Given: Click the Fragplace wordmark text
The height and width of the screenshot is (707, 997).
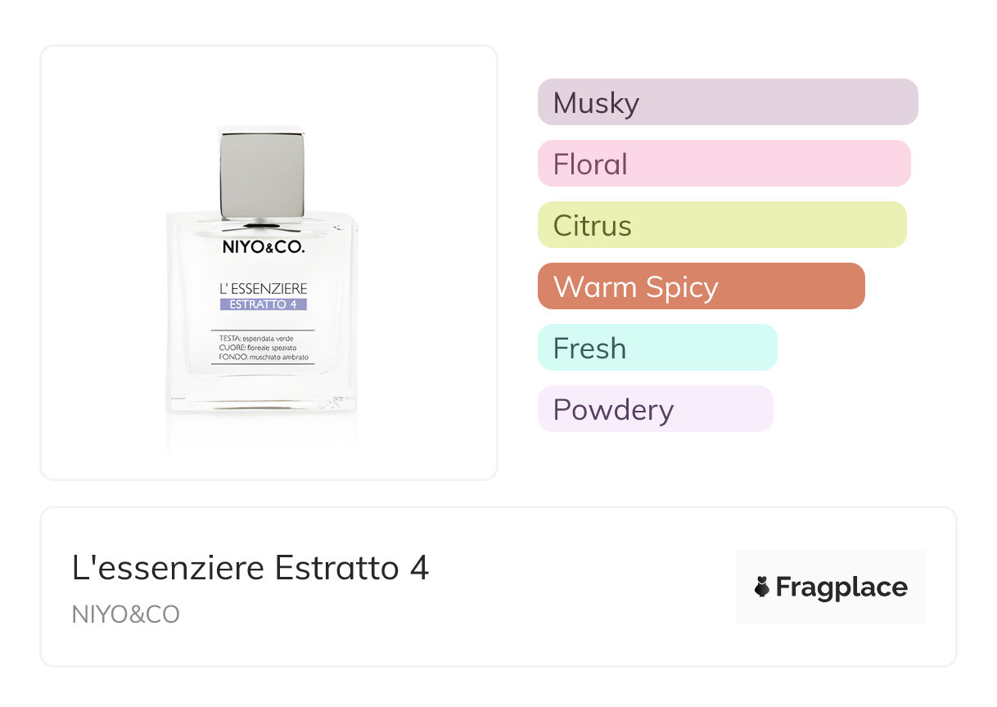Looking at the screenshot, I should click(x=841, y=587).
